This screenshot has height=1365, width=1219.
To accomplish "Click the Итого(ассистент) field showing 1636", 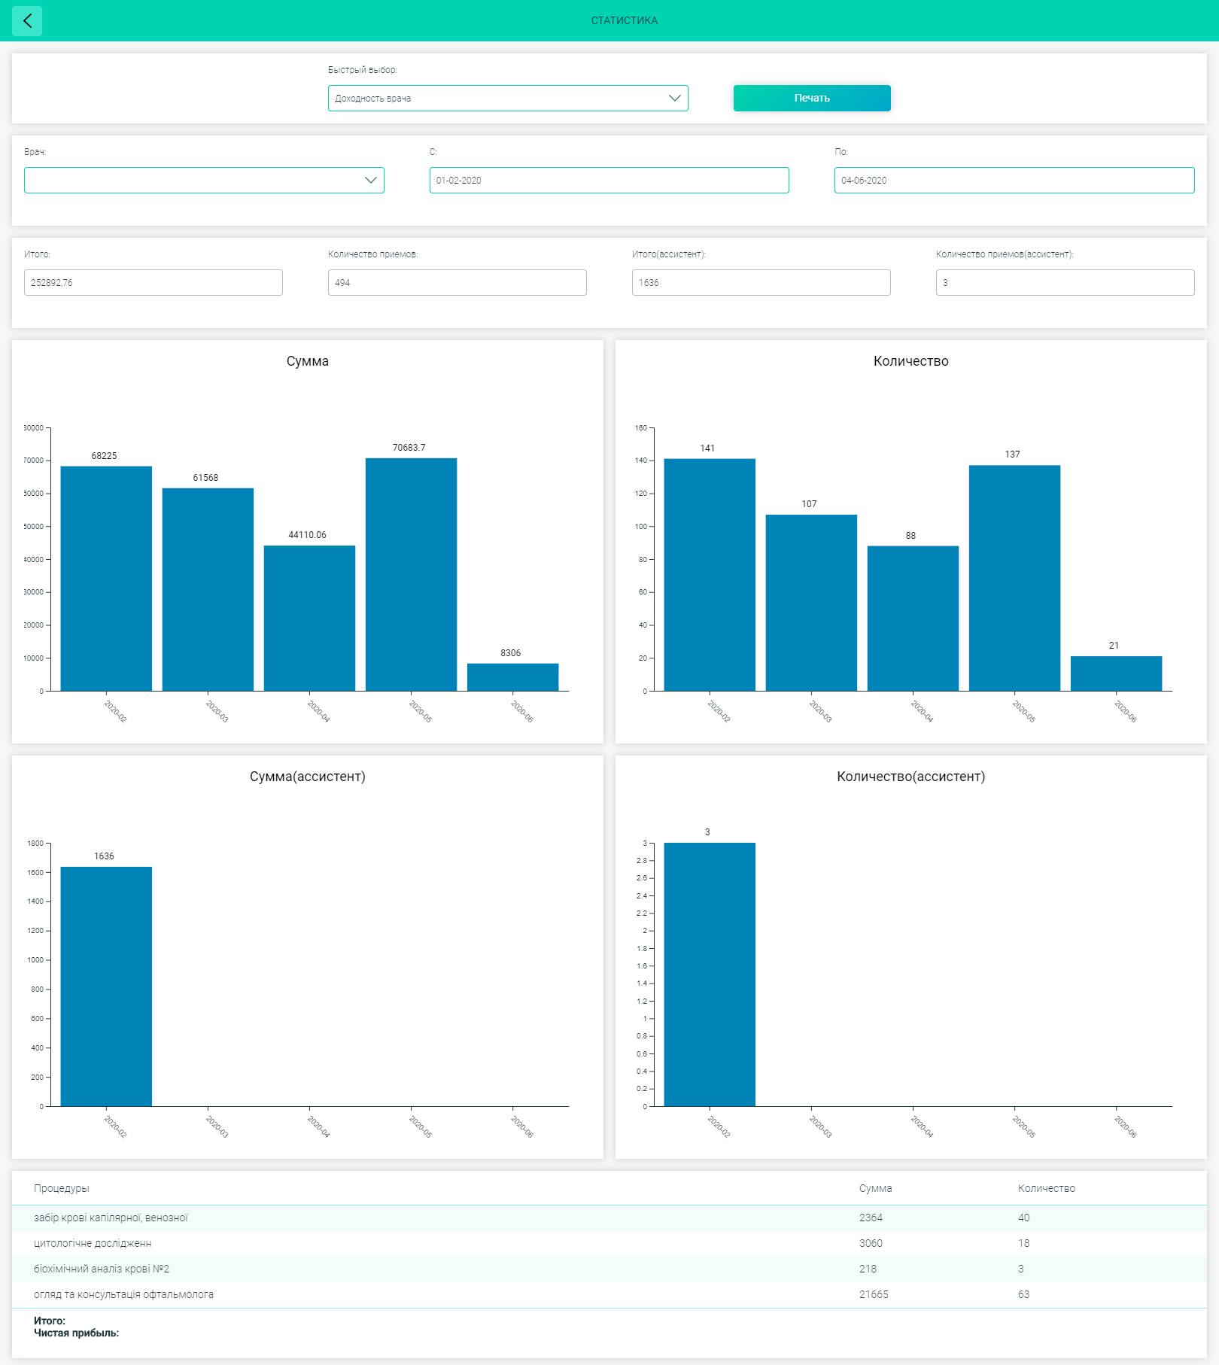I will (761, 282).
